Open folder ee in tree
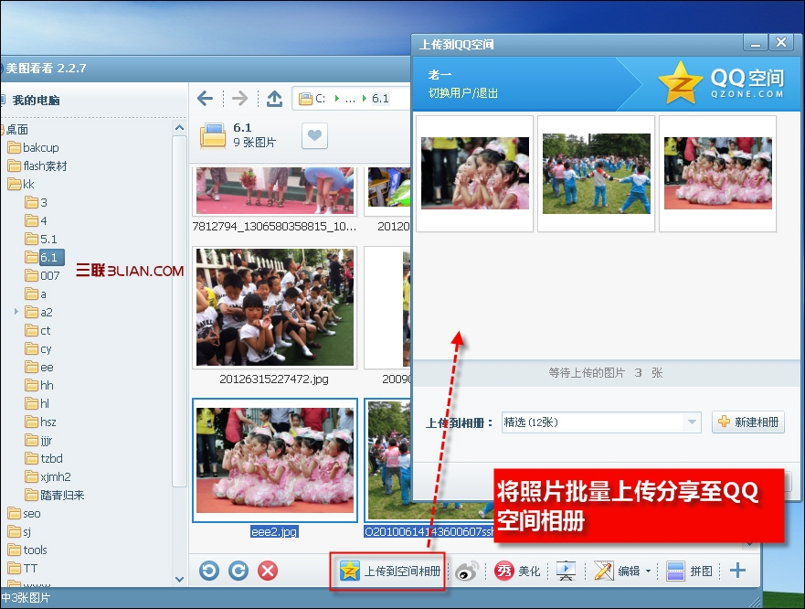The image size is (805, 609). [x=39, y=368]
